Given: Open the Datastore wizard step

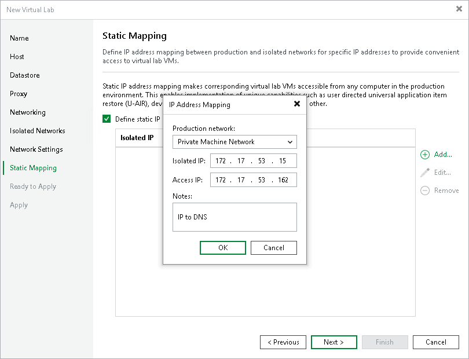Looking at the screenshot, I should tap(24, 75).
